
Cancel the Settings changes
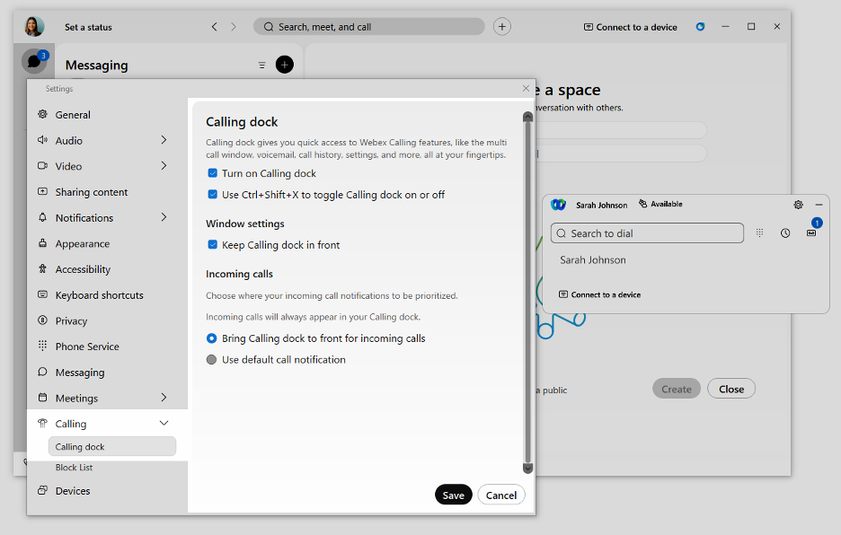501,495
